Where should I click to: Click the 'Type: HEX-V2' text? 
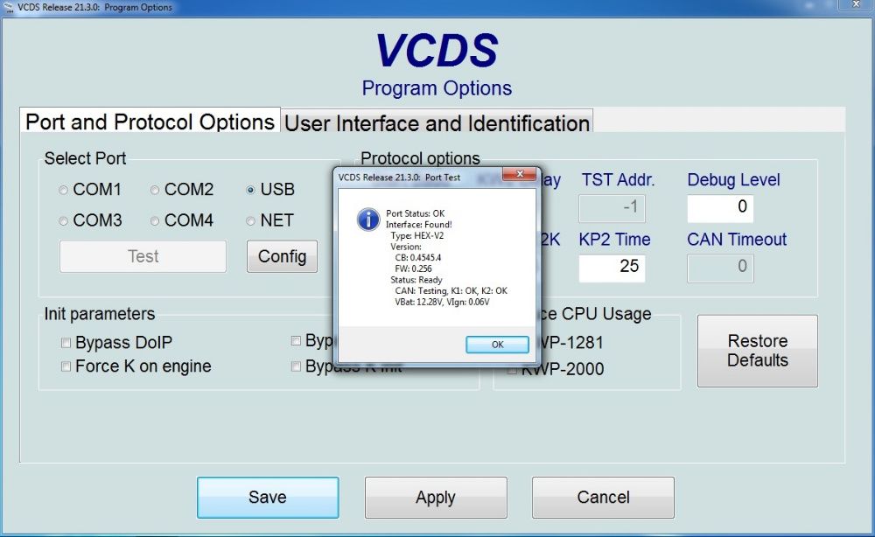[x=416, y=236]
